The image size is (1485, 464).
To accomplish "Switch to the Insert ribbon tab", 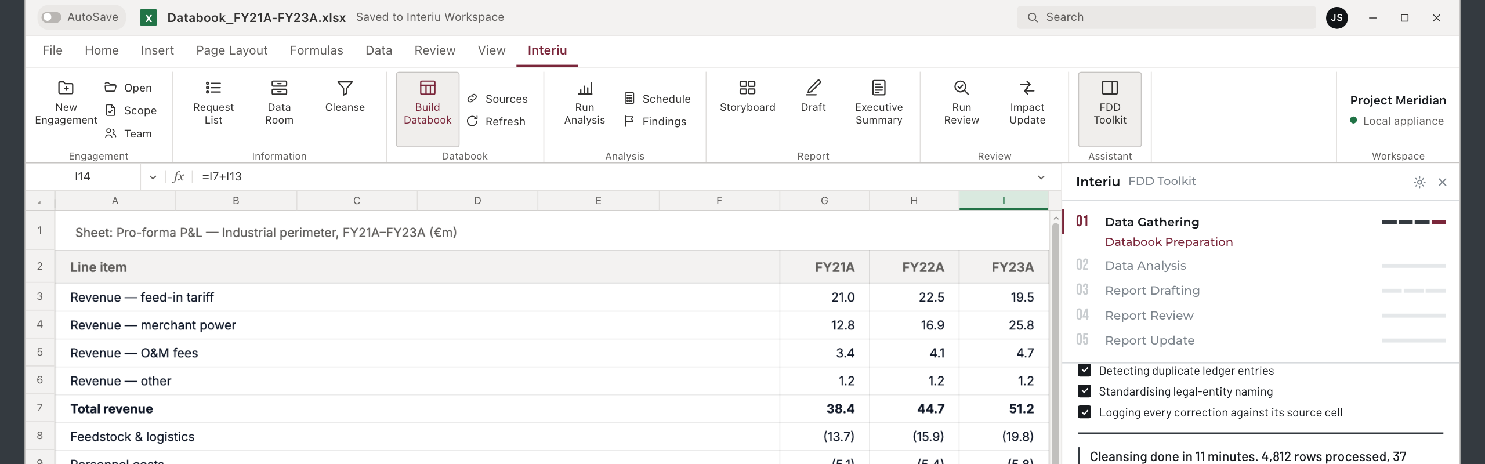I will pyautogui.click(x=157, y=50).
